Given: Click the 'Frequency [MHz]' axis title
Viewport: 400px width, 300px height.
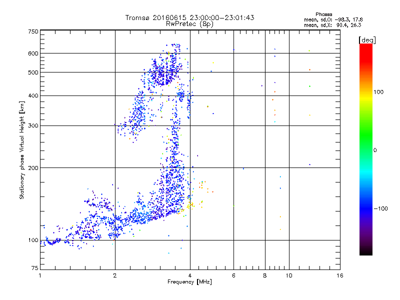Looking at the screenshot, I should tap(189, 282).
